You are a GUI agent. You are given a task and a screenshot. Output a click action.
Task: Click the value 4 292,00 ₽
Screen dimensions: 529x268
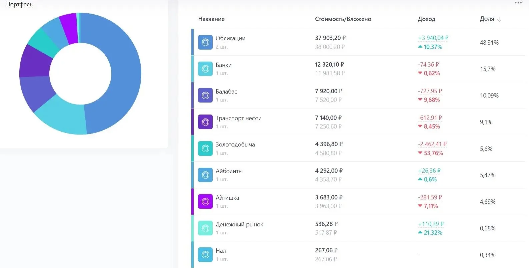329,171
